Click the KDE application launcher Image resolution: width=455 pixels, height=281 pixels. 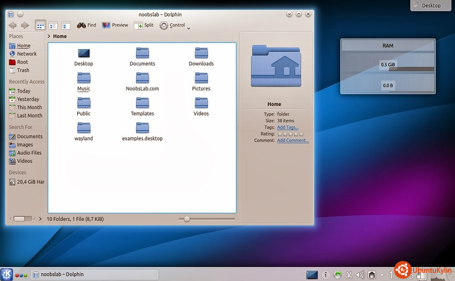6,274
